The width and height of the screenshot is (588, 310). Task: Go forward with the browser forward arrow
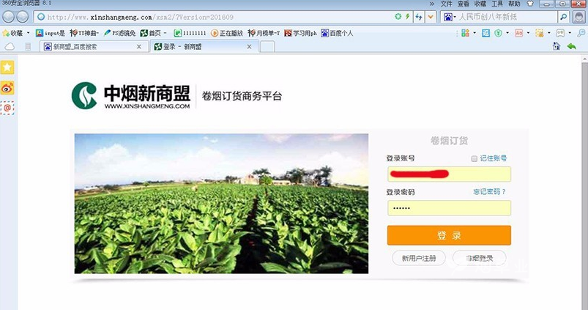pos(23,17)
